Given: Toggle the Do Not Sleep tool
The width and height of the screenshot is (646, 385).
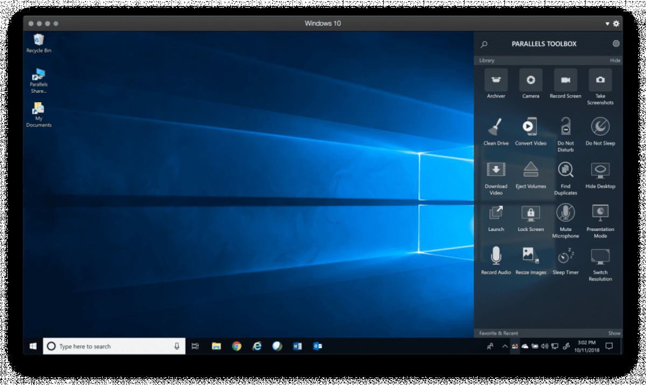Looking at the screenshot, I should [600, 127].
